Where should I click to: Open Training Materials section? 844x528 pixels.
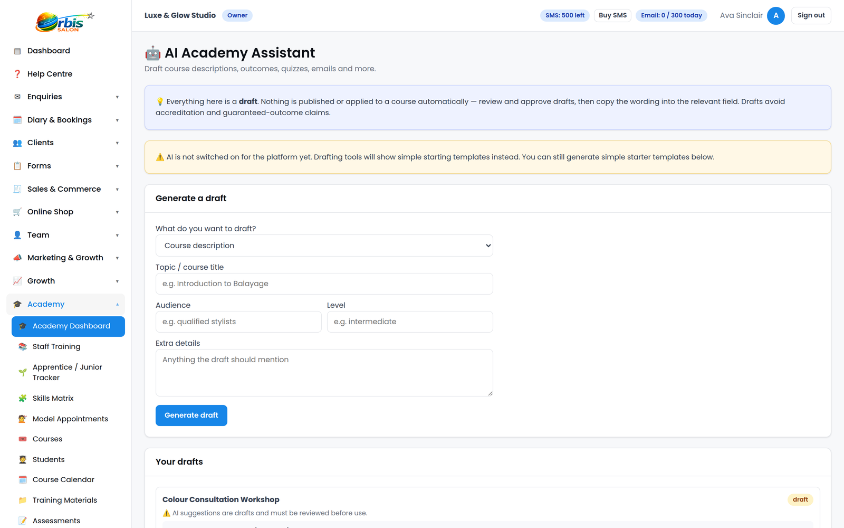68,500
